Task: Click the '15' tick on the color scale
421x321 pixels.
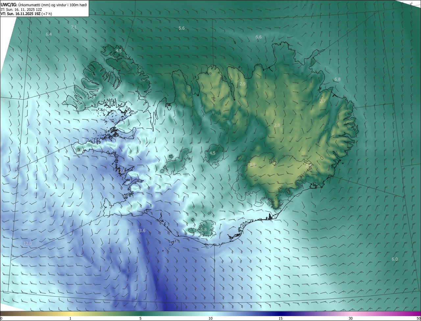Action: 281,319
